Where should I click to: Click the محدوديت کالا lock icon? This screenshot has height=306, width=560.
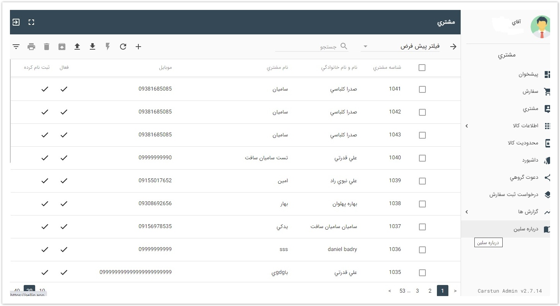point(547,143)
